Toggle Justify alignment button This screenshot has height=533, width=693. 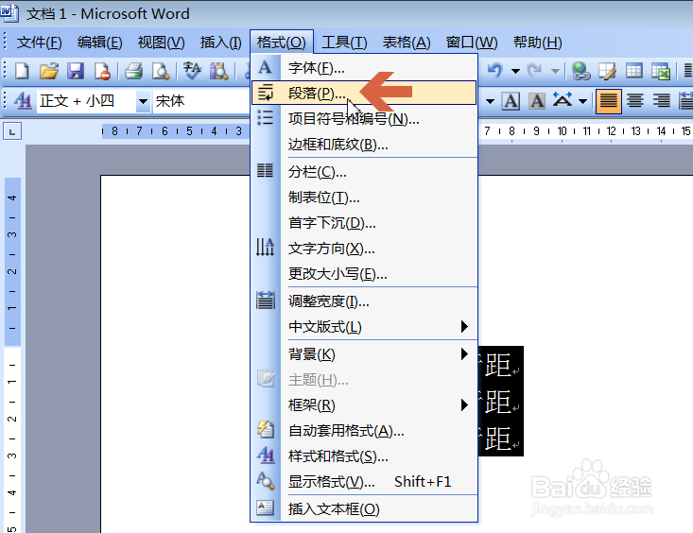pos(609,101)
